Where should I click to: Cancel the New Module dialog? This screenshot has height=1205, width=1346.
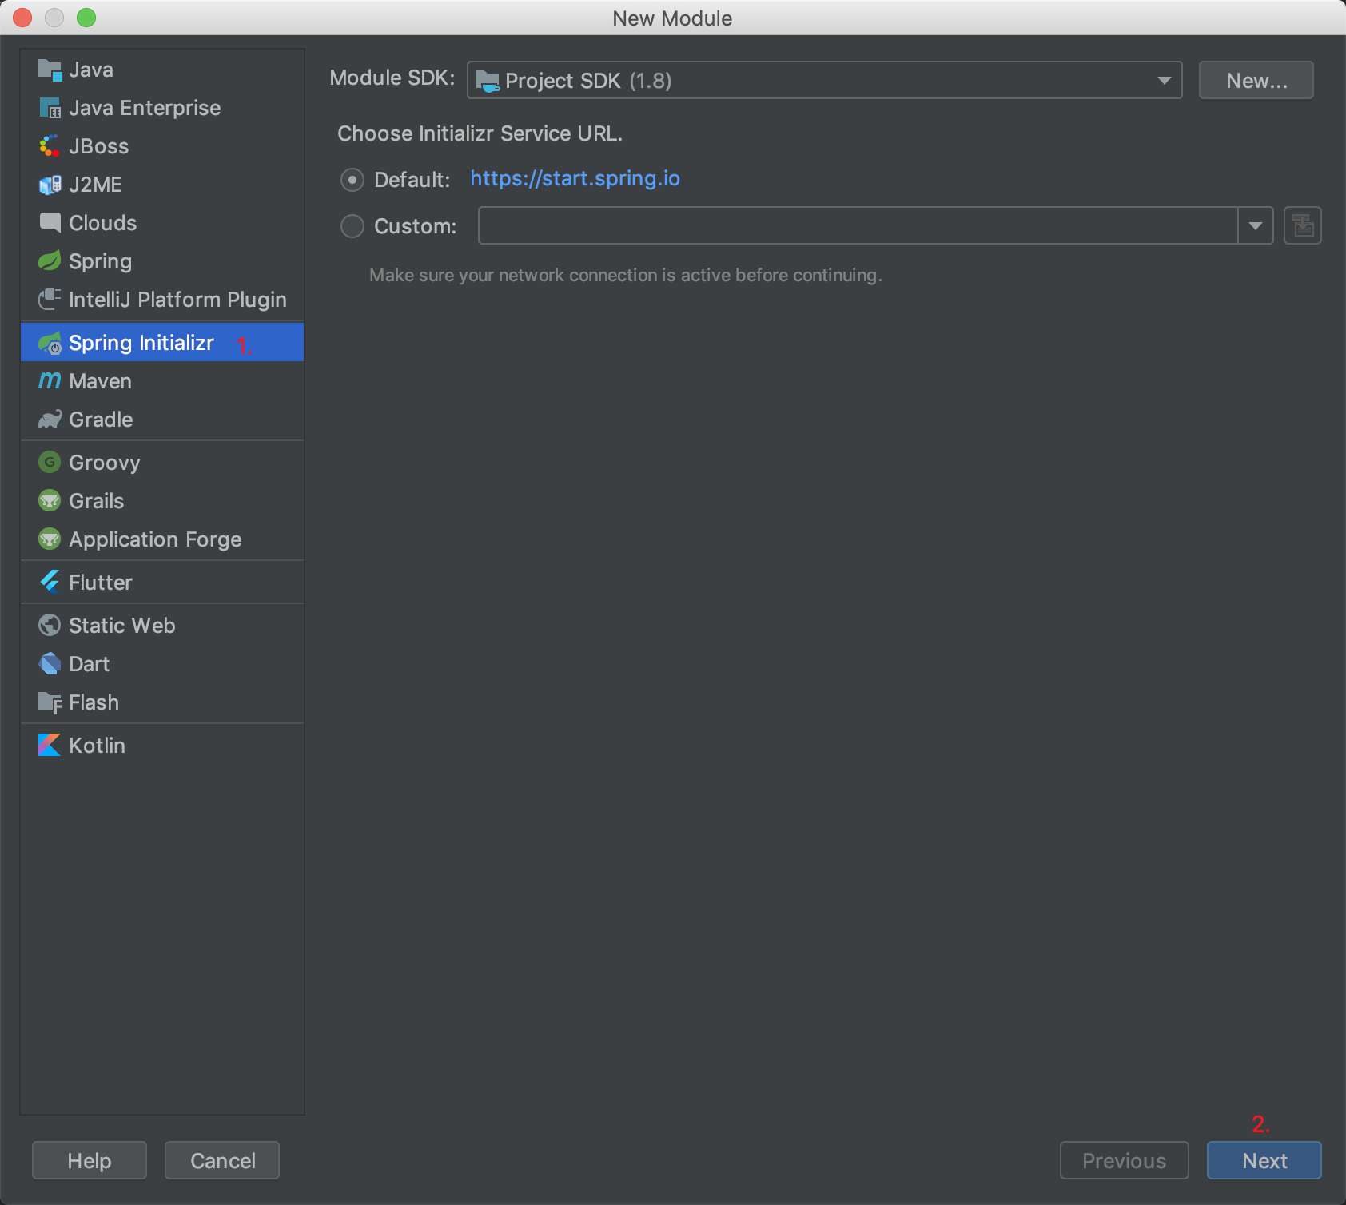222,1160
